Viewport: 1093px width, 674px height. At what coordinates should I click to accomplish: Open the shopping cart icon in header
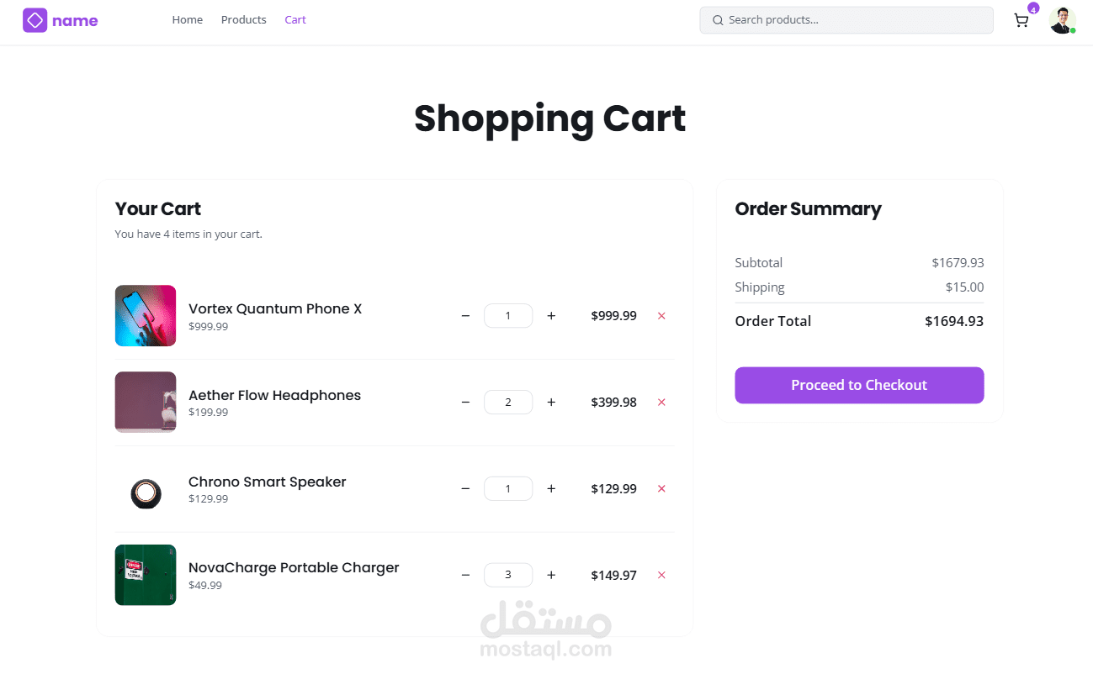[1021, 21]
